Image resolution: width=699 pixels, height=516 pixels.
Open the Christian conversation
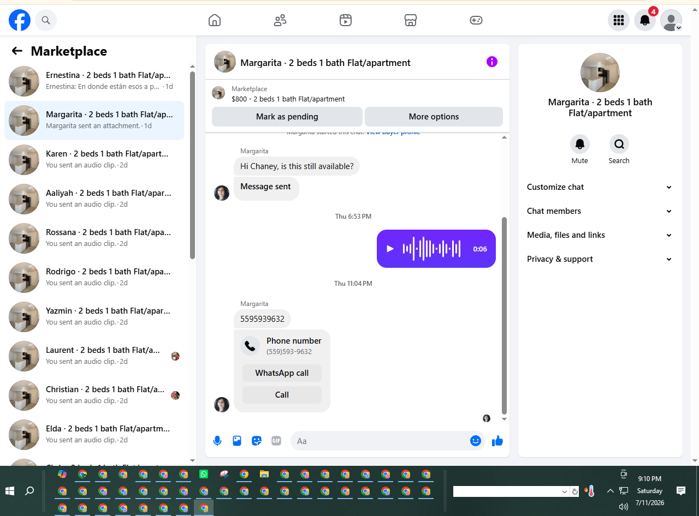[x=94, y=395]
